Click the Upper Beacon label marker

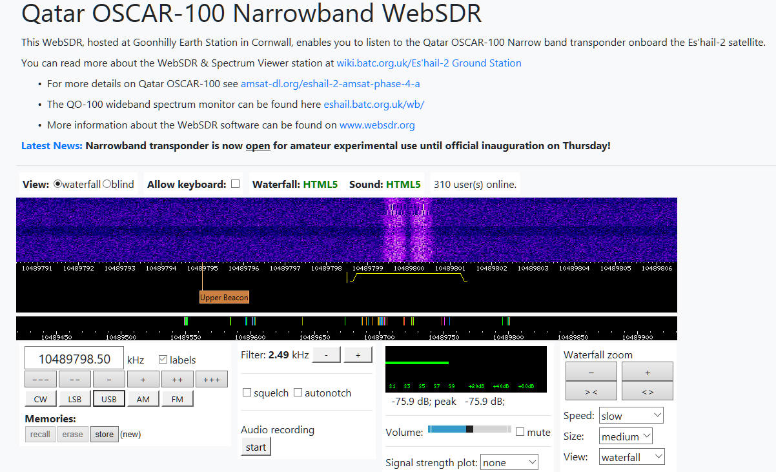click(x=224, y=298)
